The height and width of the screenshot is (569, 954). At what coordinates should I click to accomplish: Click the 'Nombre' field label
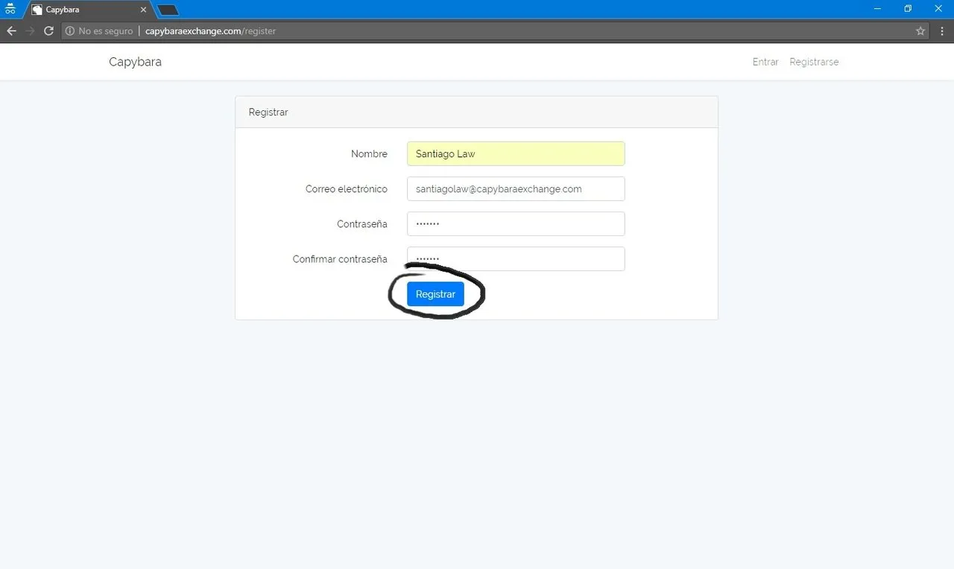click(x=369, y=154)
